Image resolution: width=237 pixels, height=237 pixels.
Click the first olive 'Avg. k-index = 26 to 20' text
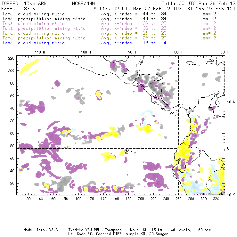point(134,33)
